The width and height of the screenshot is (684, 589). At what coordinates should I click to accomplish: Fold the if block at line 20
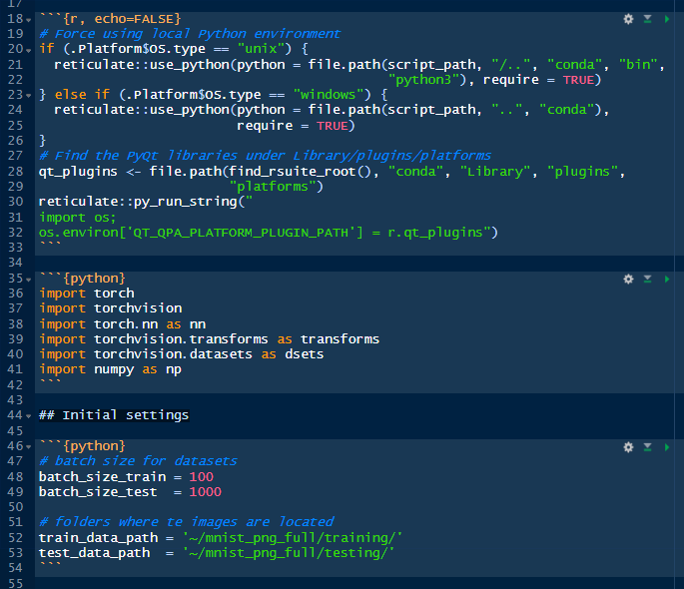29,48
